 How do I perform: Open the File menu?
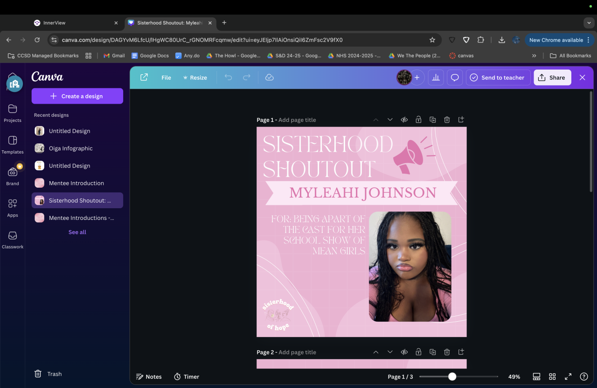(166, 78)
